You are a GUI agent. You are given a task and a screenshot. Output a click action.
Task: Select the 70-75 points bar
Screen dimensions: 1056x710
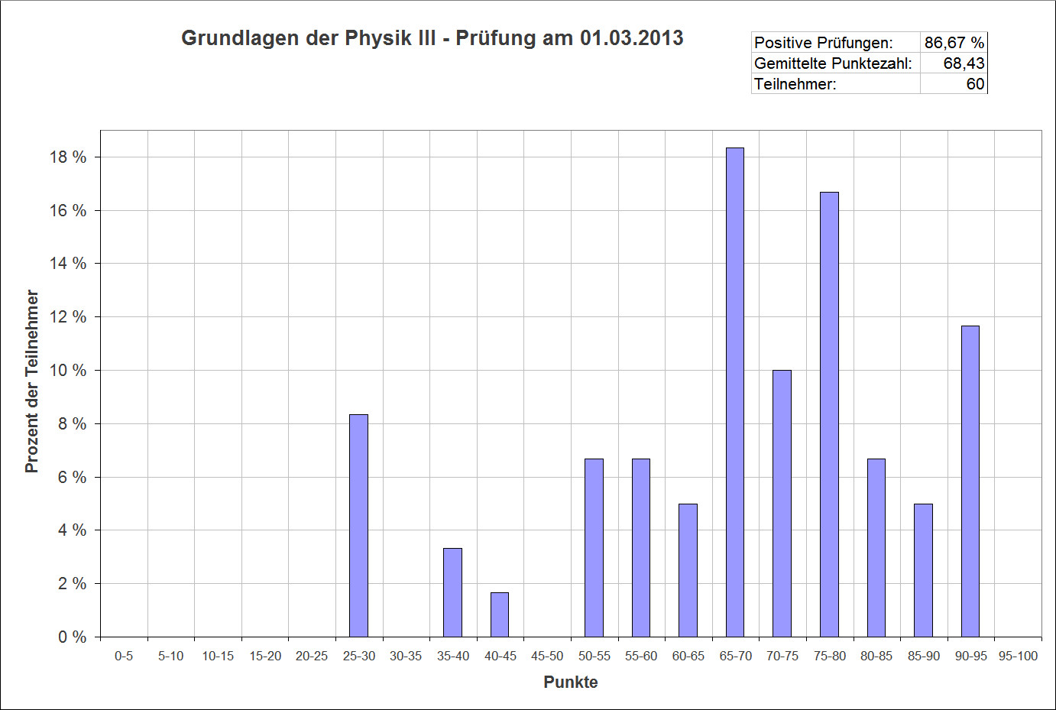click(x=782, y=504)
